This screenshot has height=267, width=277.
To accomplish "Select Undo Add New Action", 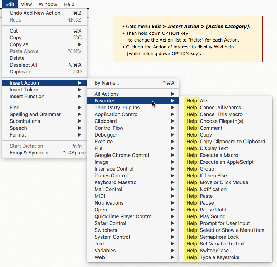I will 35,13.
